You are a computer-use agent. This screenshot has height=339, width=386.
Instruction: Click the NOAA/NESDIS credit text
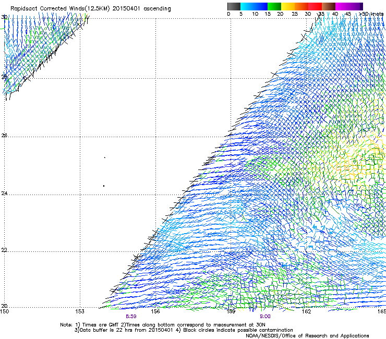pos(307,336)
